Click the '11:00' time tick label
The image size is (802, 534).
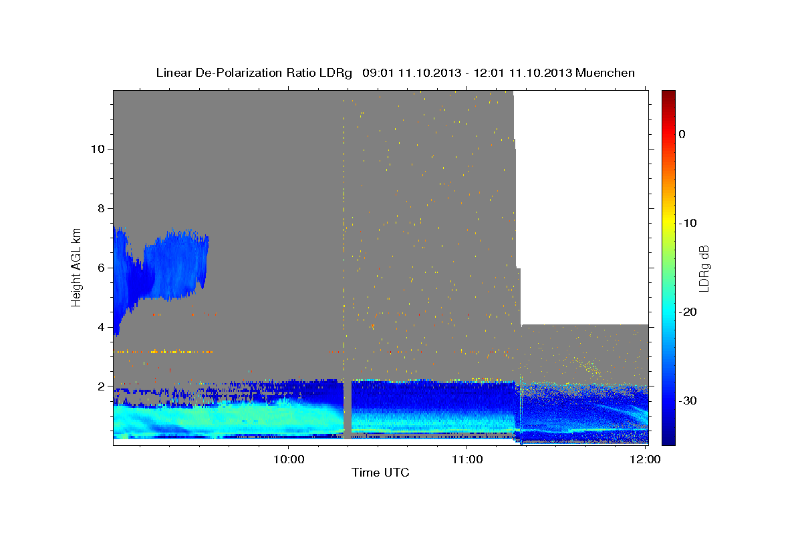point(467,459)
